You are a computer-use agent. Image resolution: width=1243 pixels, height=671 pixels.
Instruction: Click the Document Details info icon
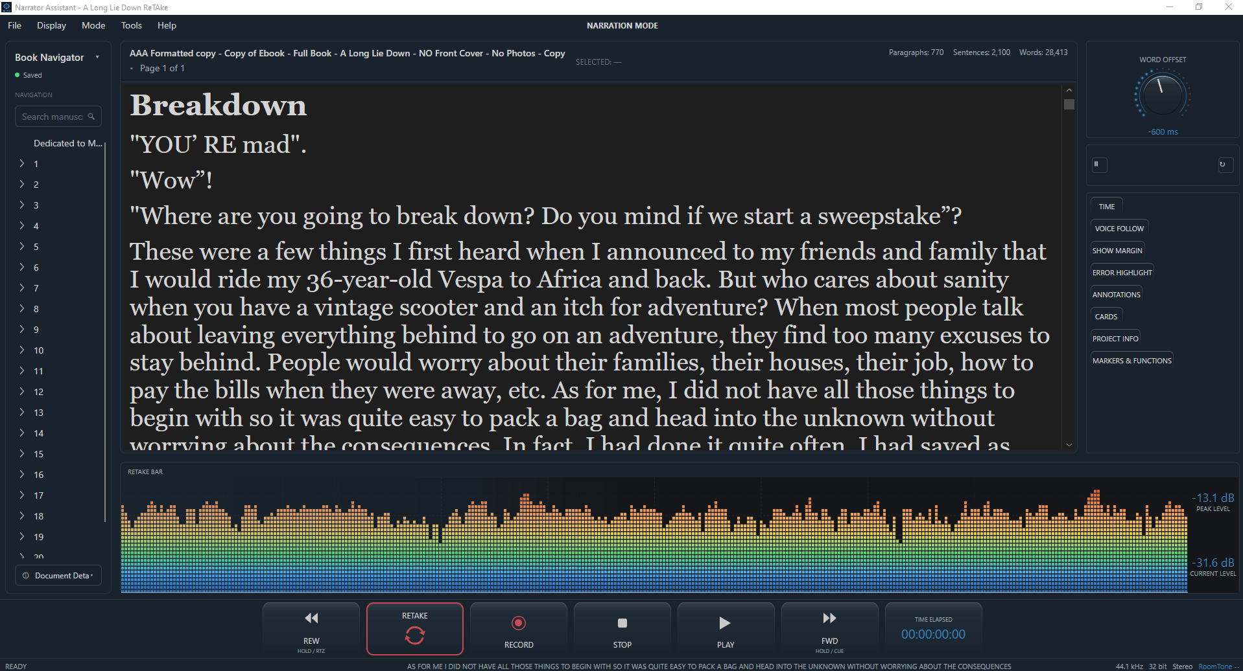(26, 575)
